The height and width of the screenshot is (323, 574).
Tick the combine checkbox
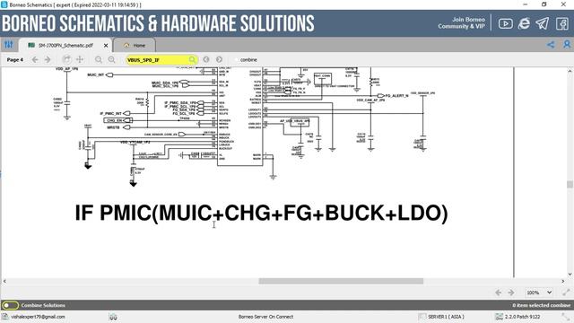tap(236, 60)
